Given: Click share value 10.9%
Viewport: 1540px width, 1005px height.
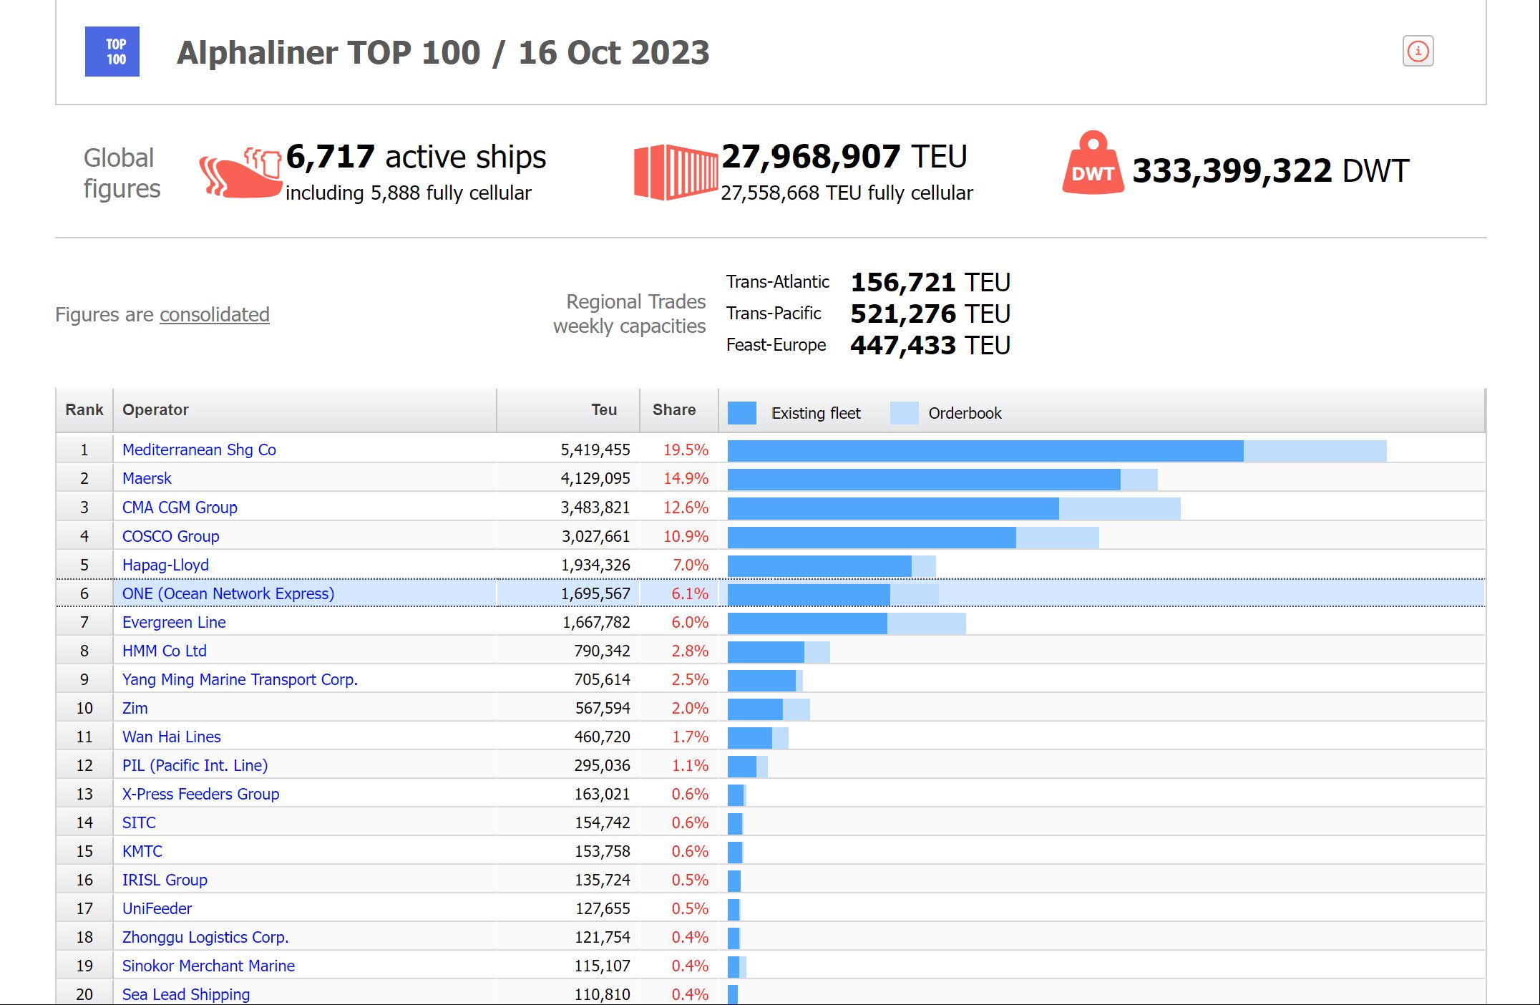Looking at the screenshot, I should pos(686,536).
